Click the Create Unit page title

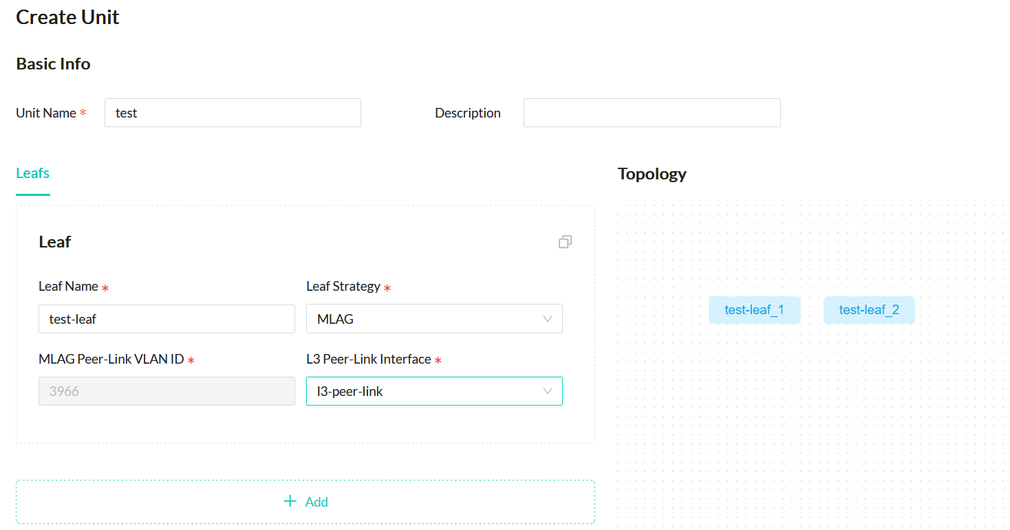[x=67, y=17]
